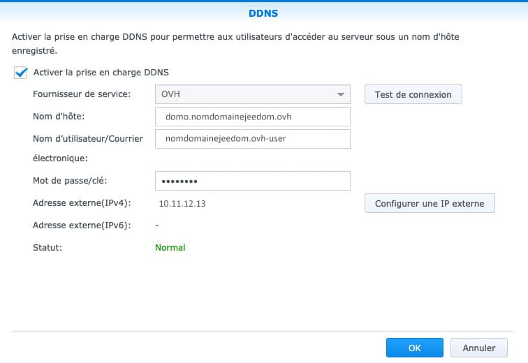Click the Fournisseur de service label

click(x=81, y=94)
